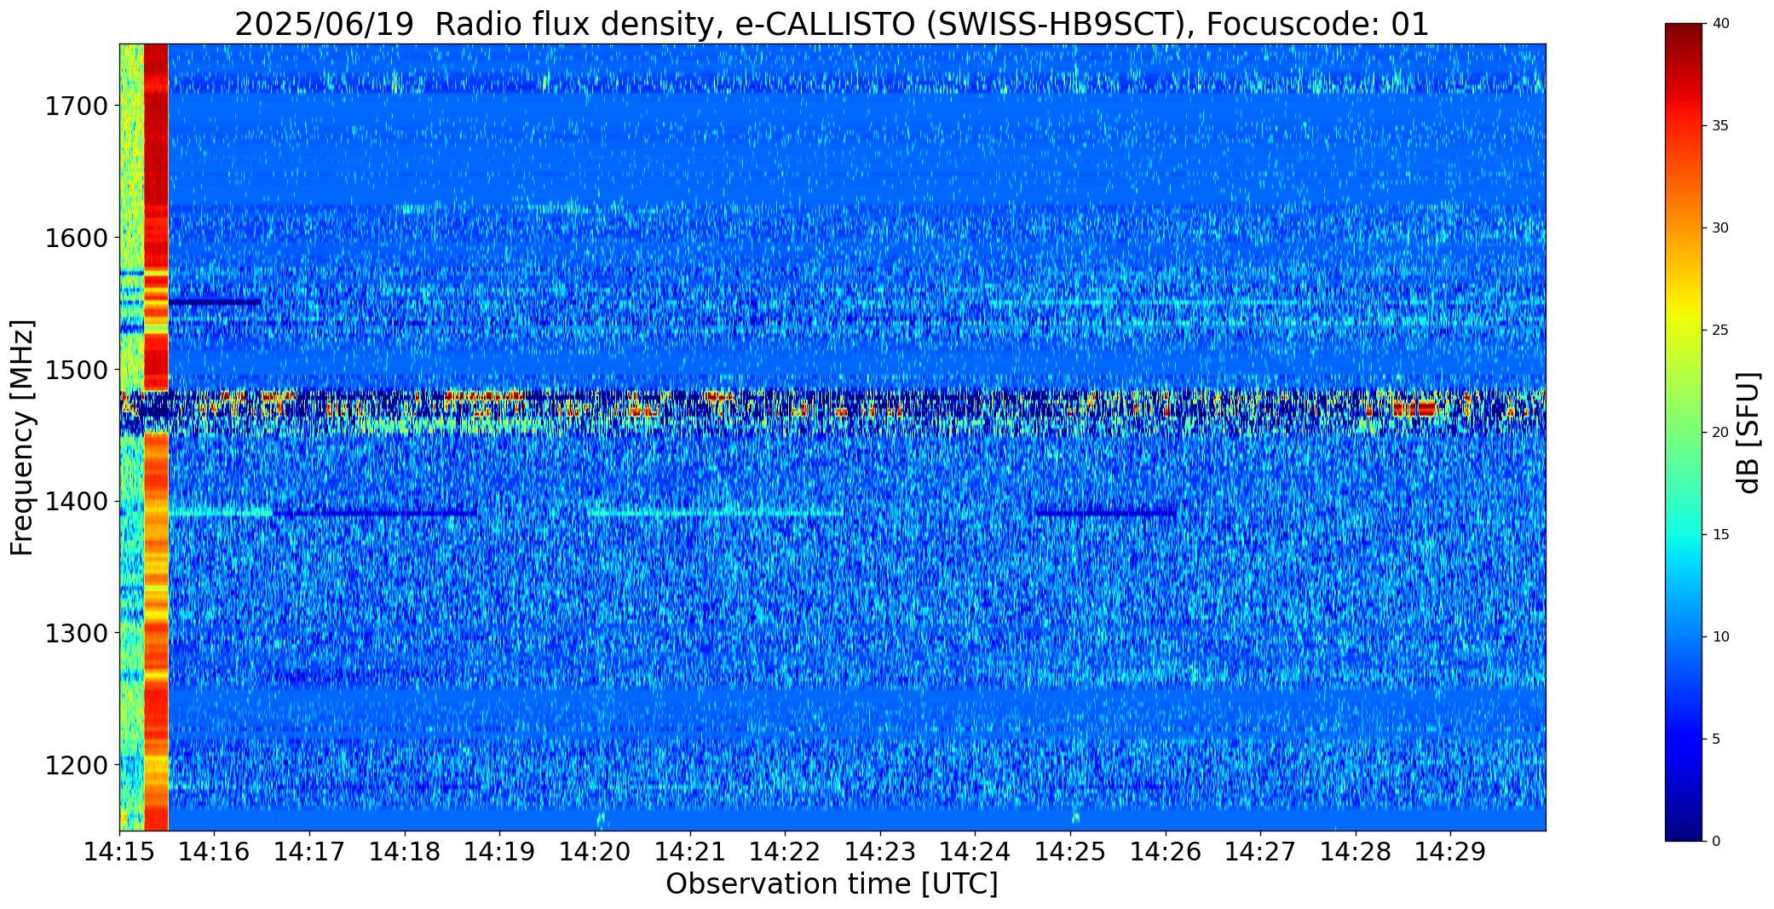Click the 14:23 time tick label
Image resolution: width=1774 pixels, height=909 pixels.
(880, 851)
